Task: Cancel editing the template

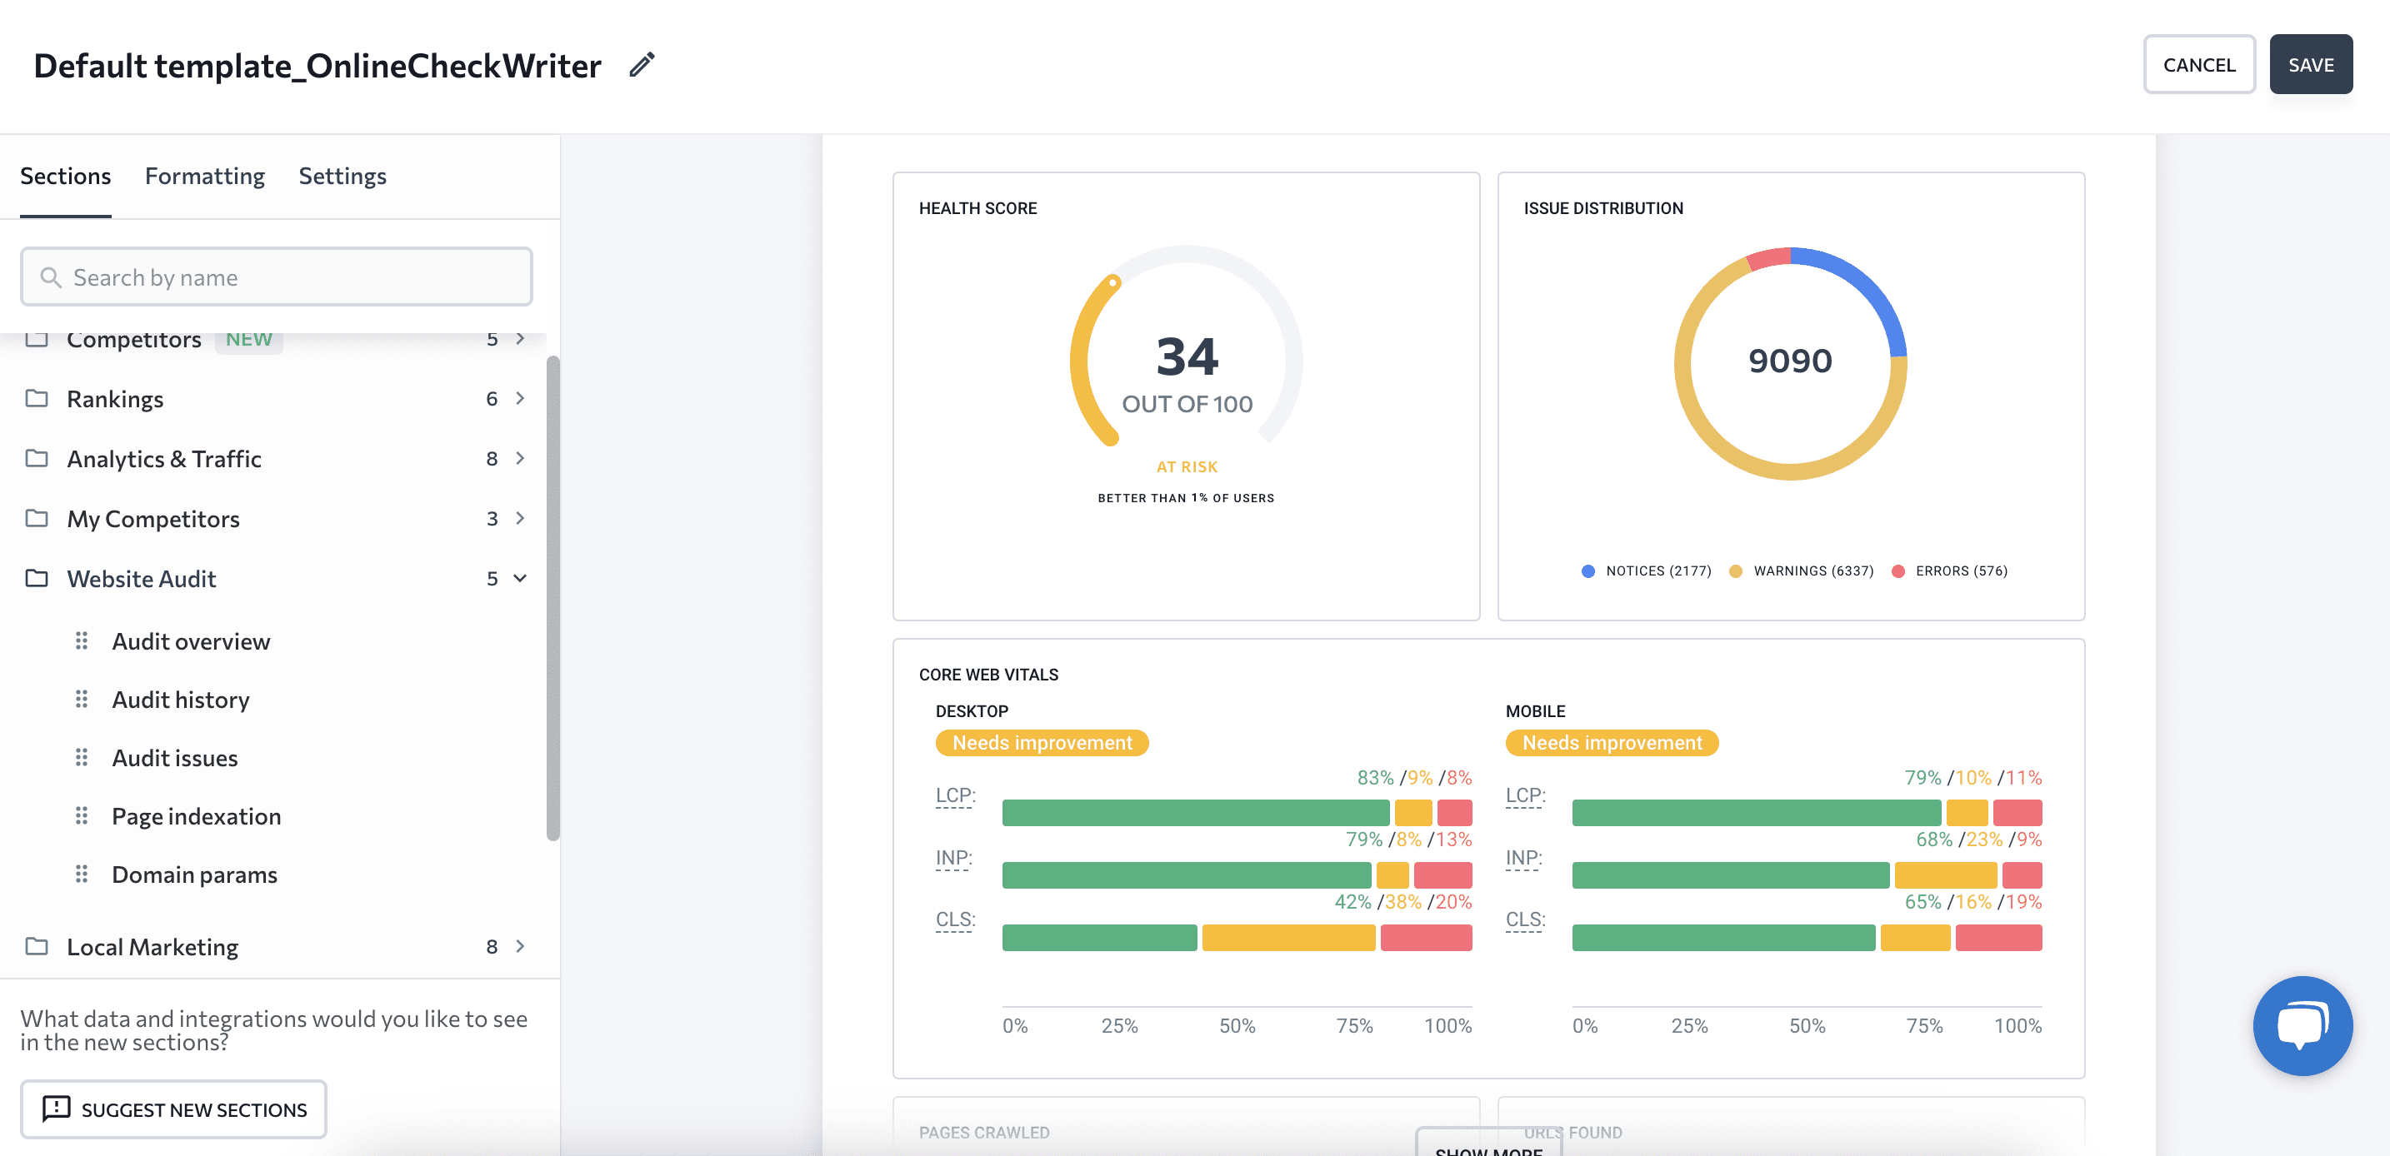Action: point(2199,64)
